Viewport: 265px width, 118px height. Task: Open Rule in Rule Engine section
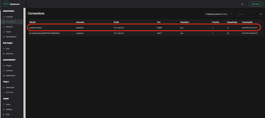tap(8, 49)
